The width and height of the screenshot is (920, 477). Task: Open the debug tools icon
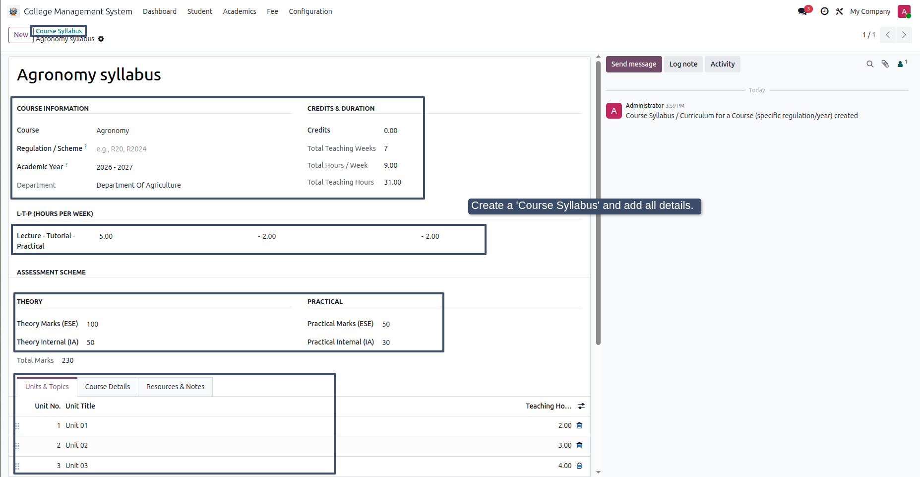click(839, 11)
